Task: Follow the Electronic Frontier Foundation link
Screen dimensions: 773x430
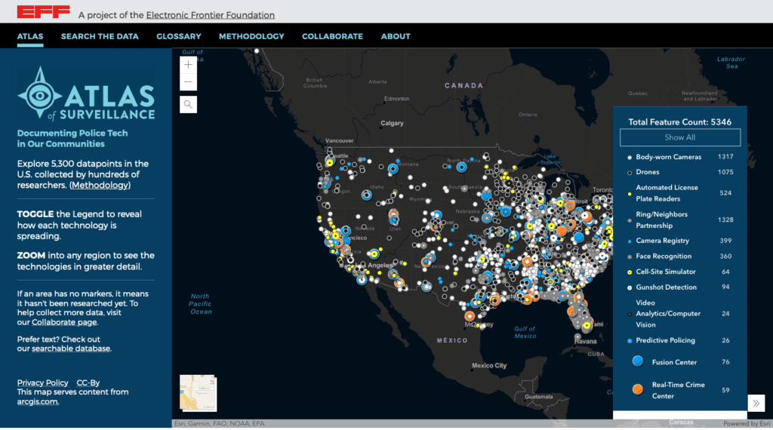Action: [210, 15]
